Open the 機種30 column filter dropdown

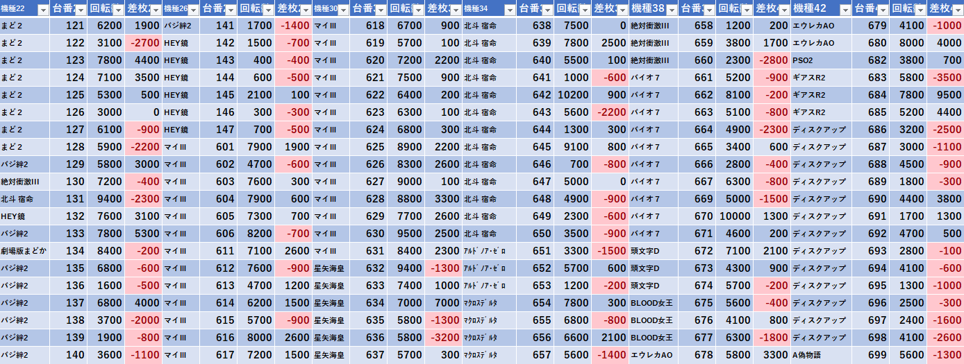pyautogui.click(x=343, y=9)
